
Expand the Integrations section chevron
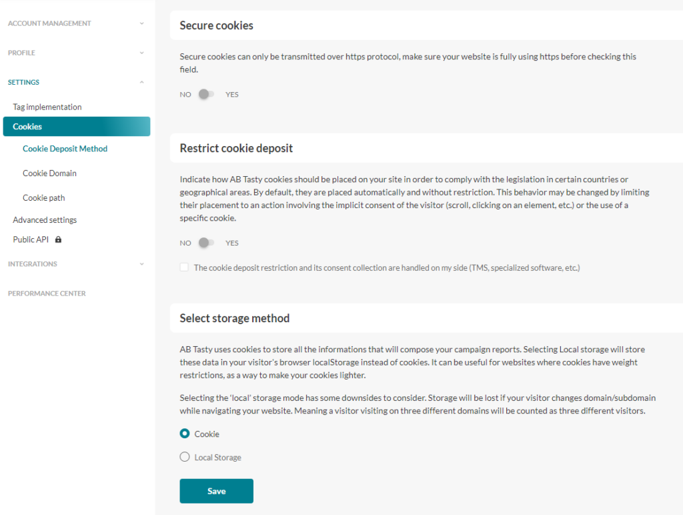tap(141, 264)
